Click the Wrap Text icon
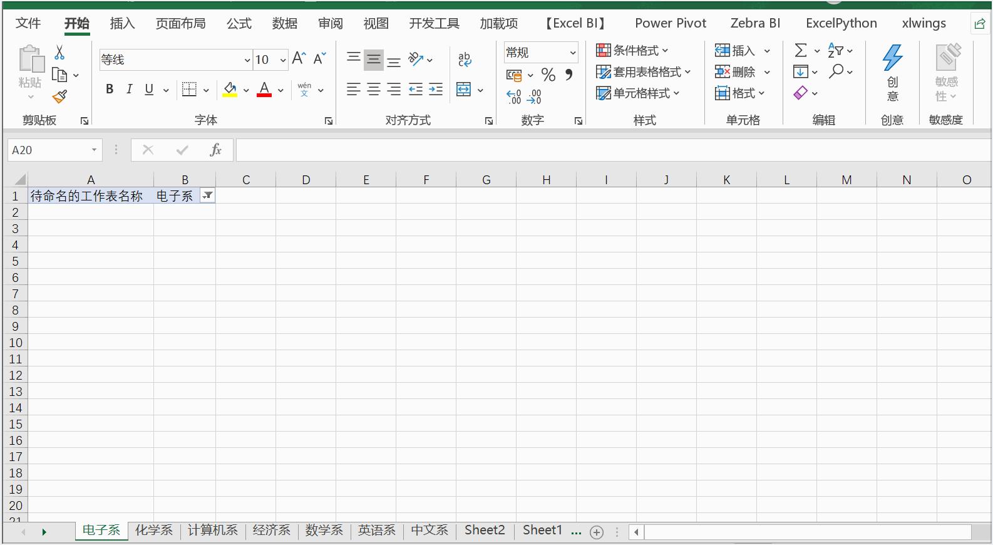The height and width of the screenshot is (545, 993). (465, 60)
